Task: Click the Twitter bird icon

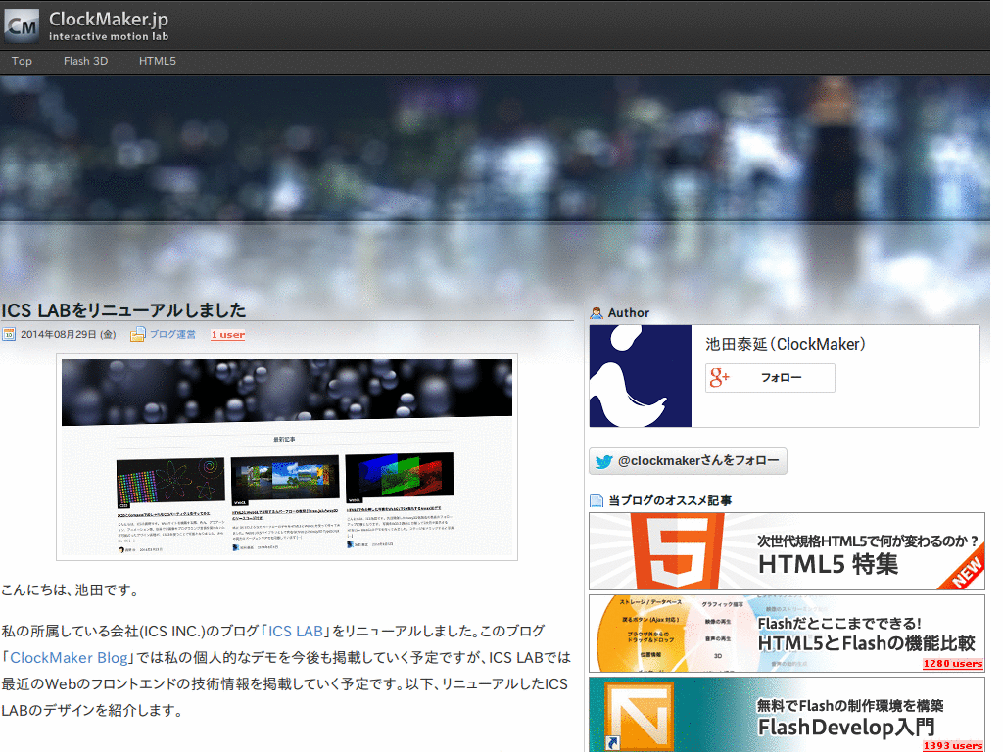Action: click(603, 461)
